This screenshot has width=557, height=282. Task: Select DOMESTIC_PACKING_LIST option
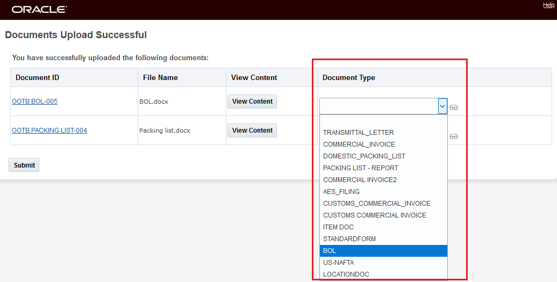coord(364,156)
